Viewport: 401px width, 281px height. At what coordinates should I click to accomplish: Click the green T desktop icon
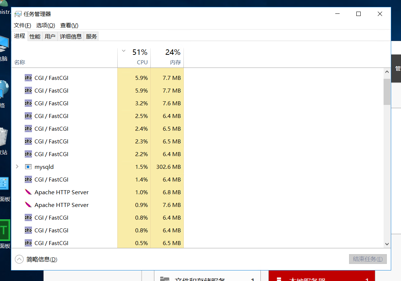coord(5,230)
